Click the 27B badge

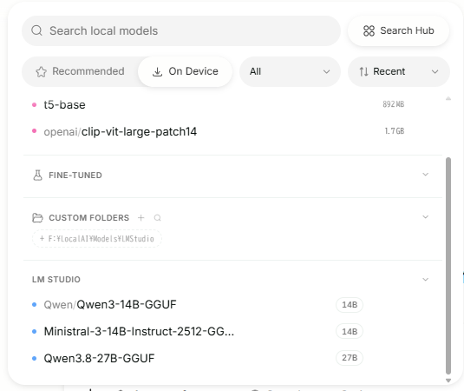click(350, 358)
